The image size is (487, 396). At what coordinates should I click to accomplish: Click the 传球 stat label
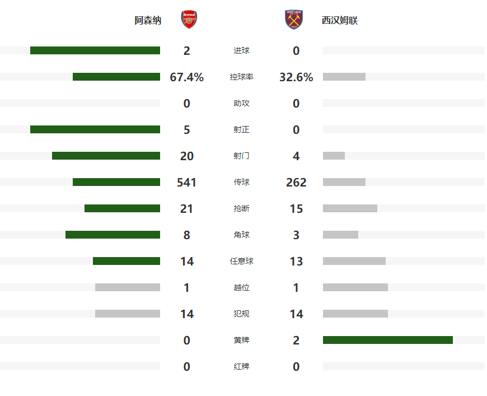click(242, 182)
